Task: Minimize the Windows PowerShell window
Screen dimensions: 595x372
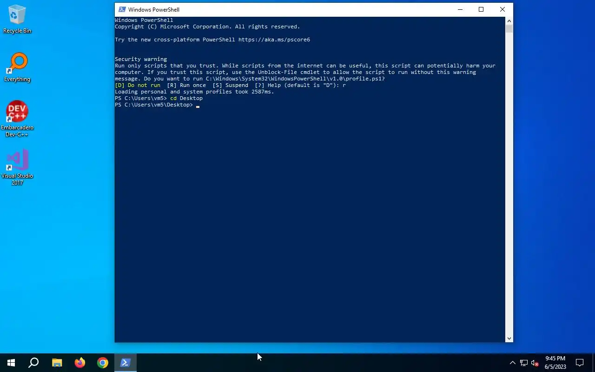Action: [460, 9]
